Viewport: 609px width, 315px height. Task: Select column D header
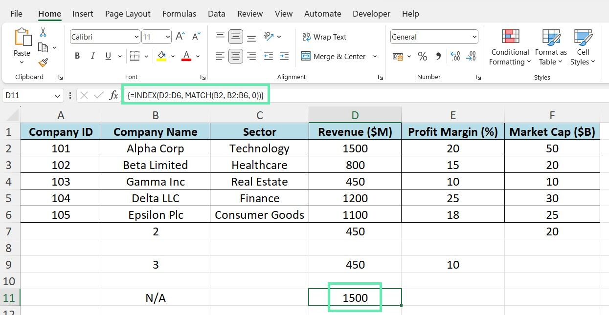(355, 115)
